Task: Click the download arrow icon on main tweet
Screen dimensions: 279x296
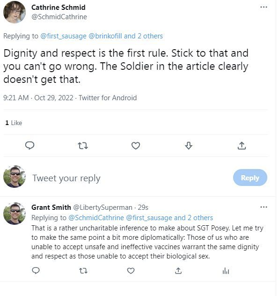Action: pos(189,146)
